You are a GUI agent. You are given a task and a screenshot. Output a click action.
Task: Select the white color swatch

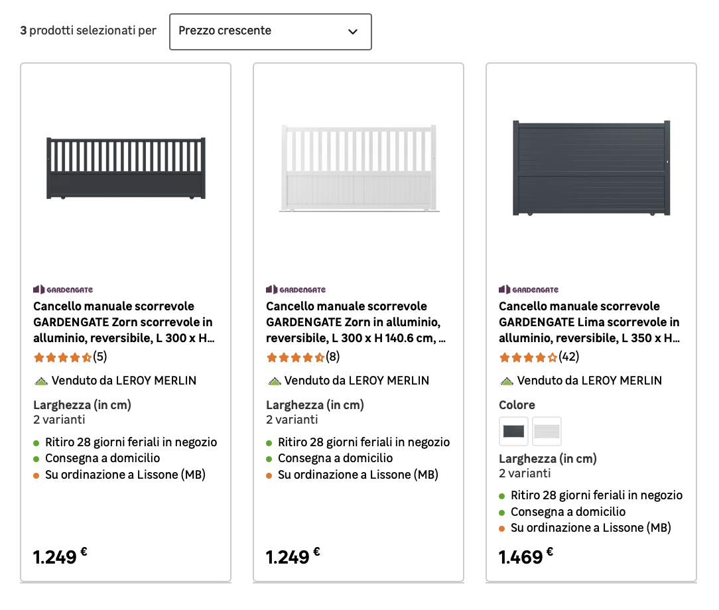coord(547,432)
